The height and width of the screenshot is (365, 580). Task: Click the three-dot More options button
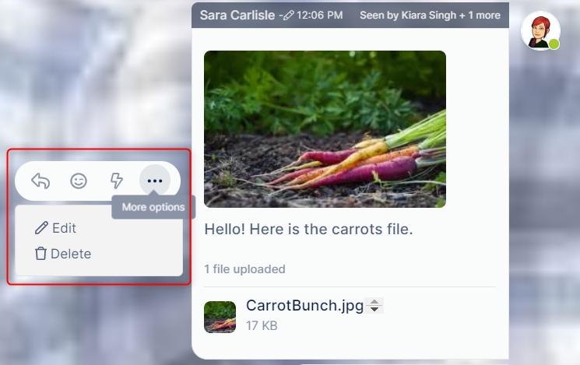[x=155, y=181]
